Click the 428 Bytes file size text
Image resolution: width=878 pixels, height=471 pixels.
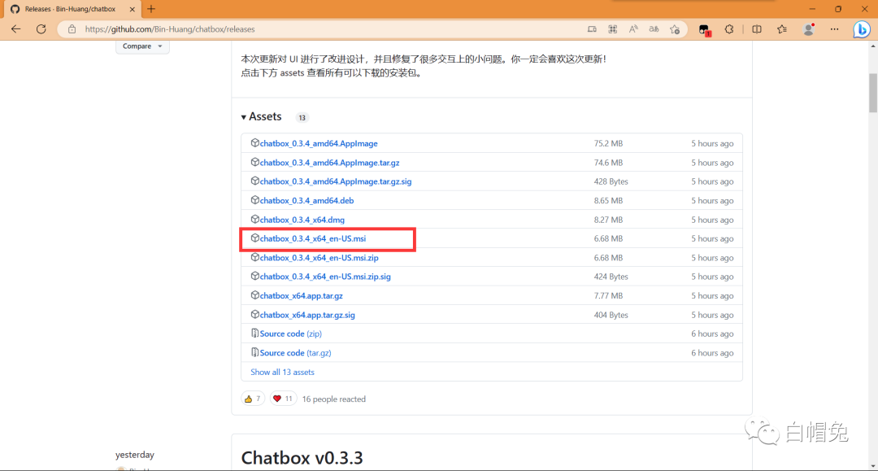point(611,181)
